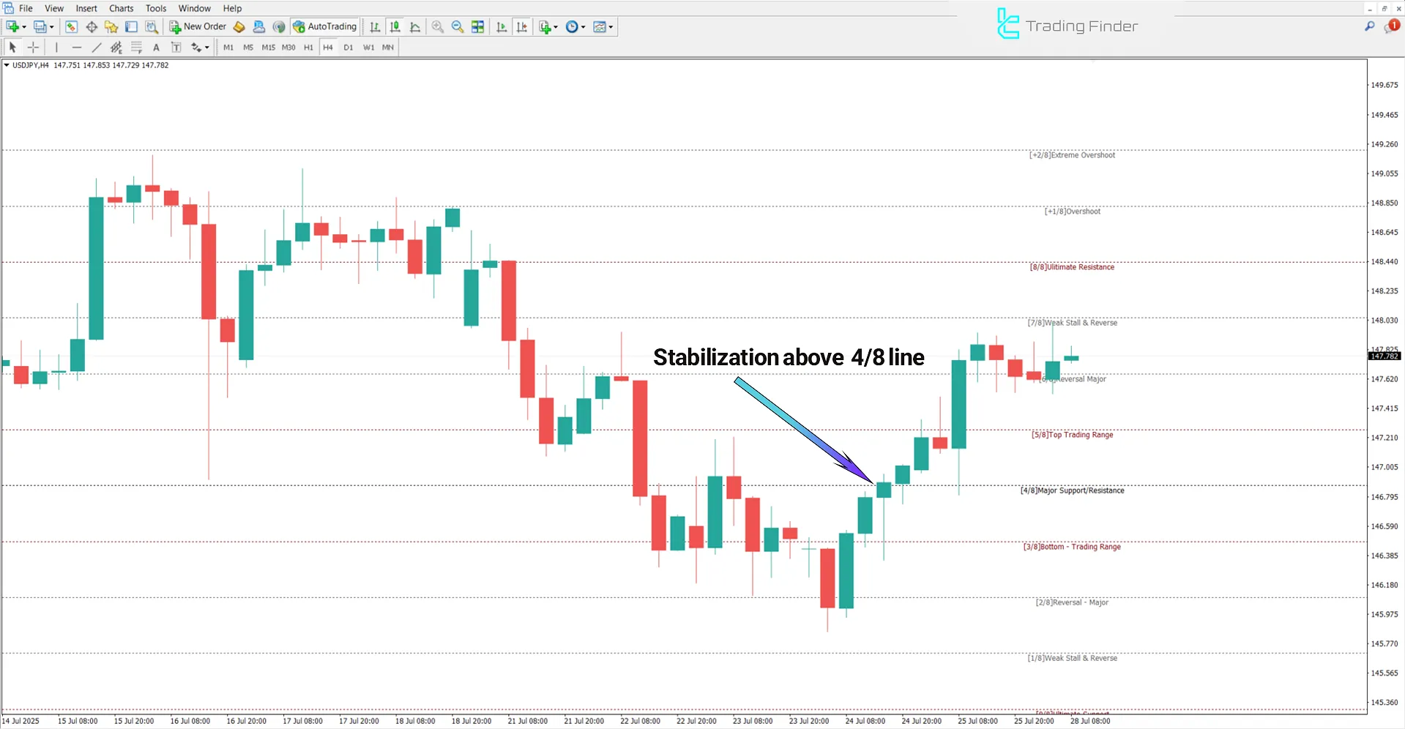This screenshot has height=729, width=1405.
Task: Tile the chart windows
Action: pos(477,26)
